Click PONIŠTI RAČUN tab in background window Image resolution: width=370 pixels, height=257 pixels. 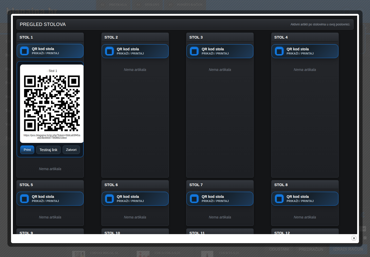(186, 5)
